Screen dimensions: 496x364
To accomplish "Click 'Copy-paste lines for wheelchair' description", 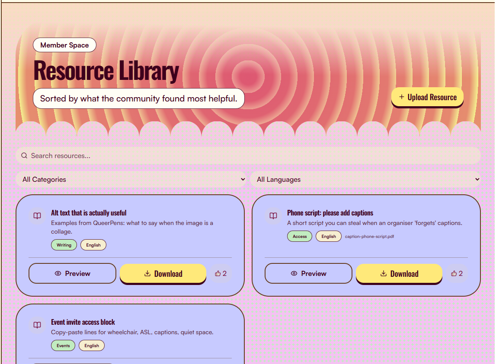I will pos(132,332).
